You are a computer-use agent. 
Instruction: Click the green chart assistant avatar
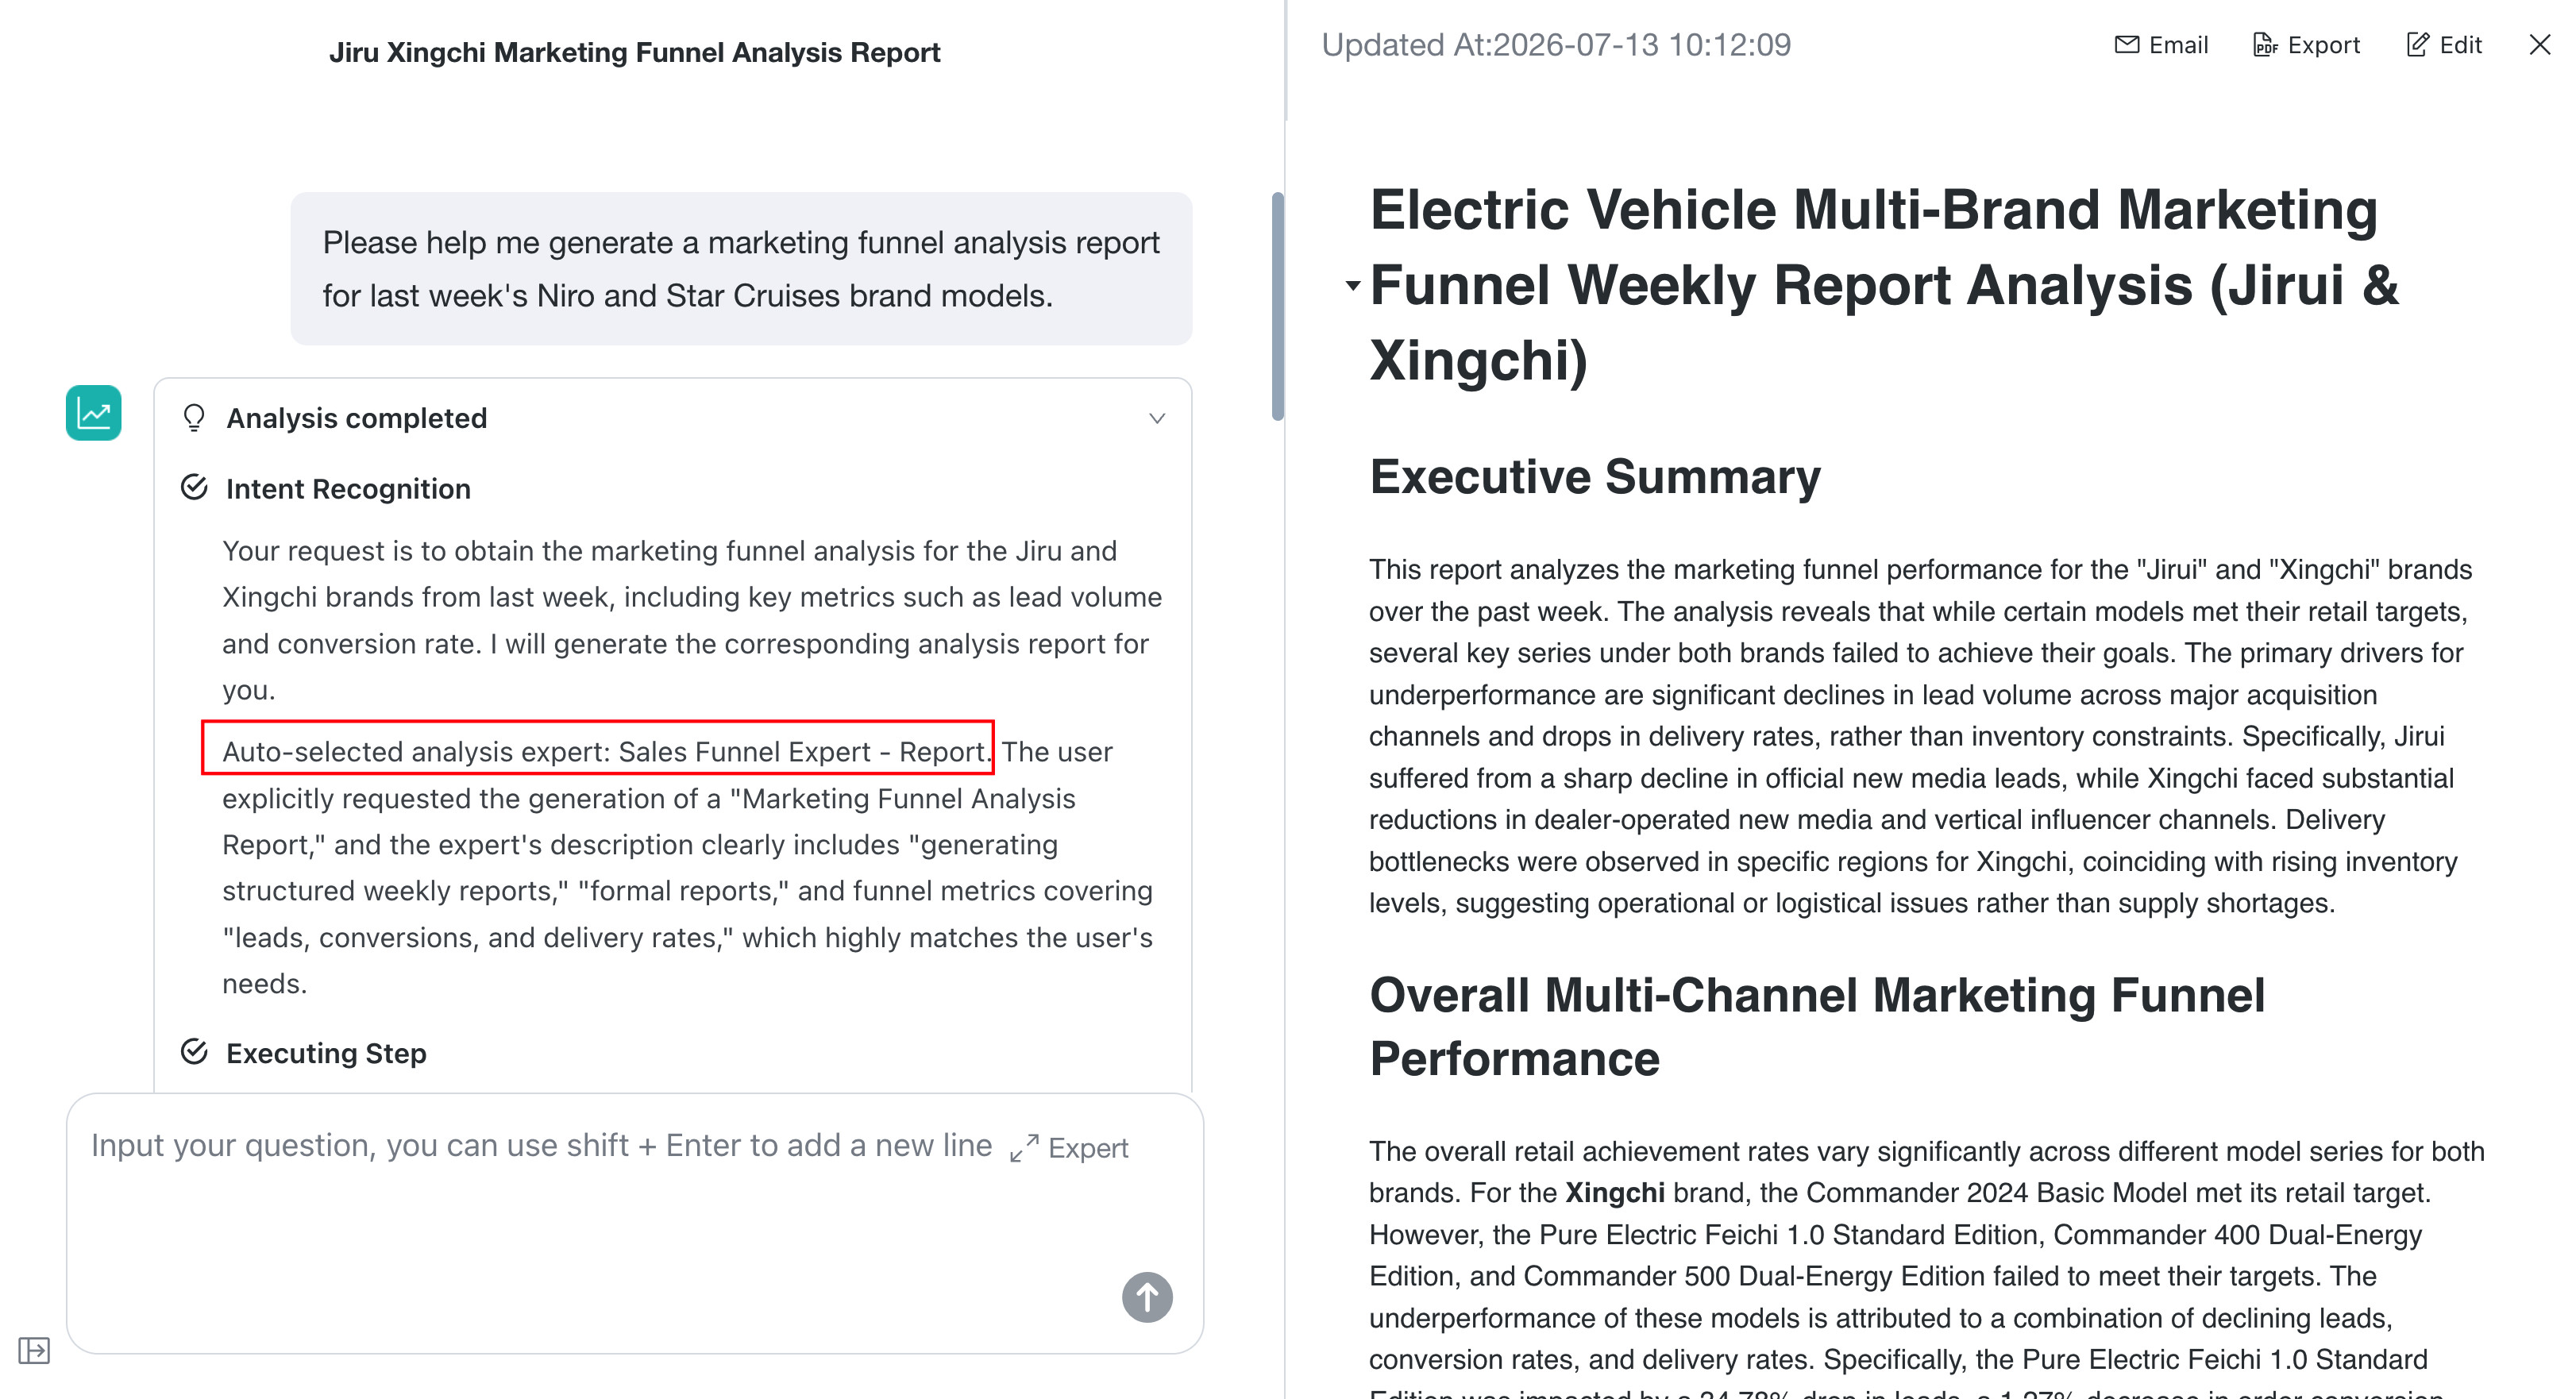tap(94, 413)
